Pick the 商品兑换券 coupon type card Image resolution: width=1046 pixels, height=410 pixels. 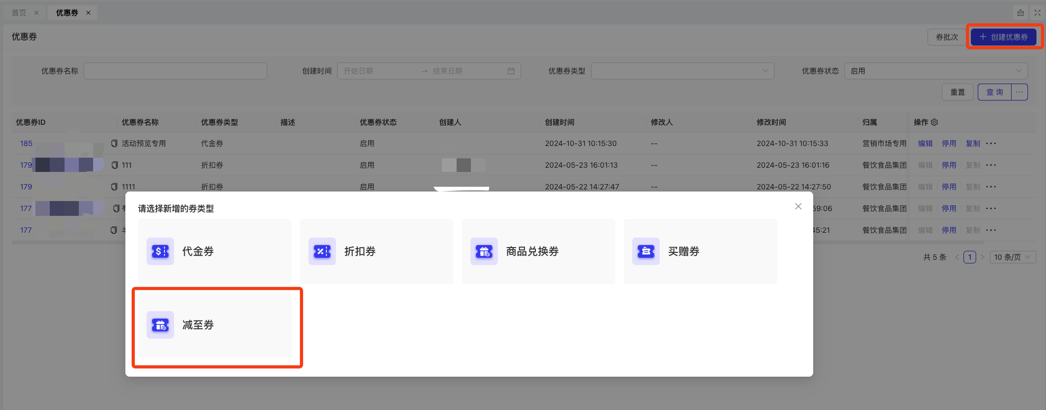click(x=539, y=251)
